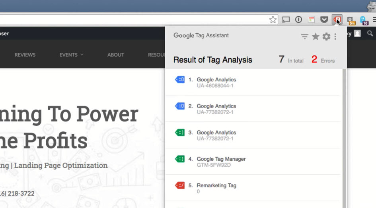Open Tag Assistant settings gear

tap(326, 37)
